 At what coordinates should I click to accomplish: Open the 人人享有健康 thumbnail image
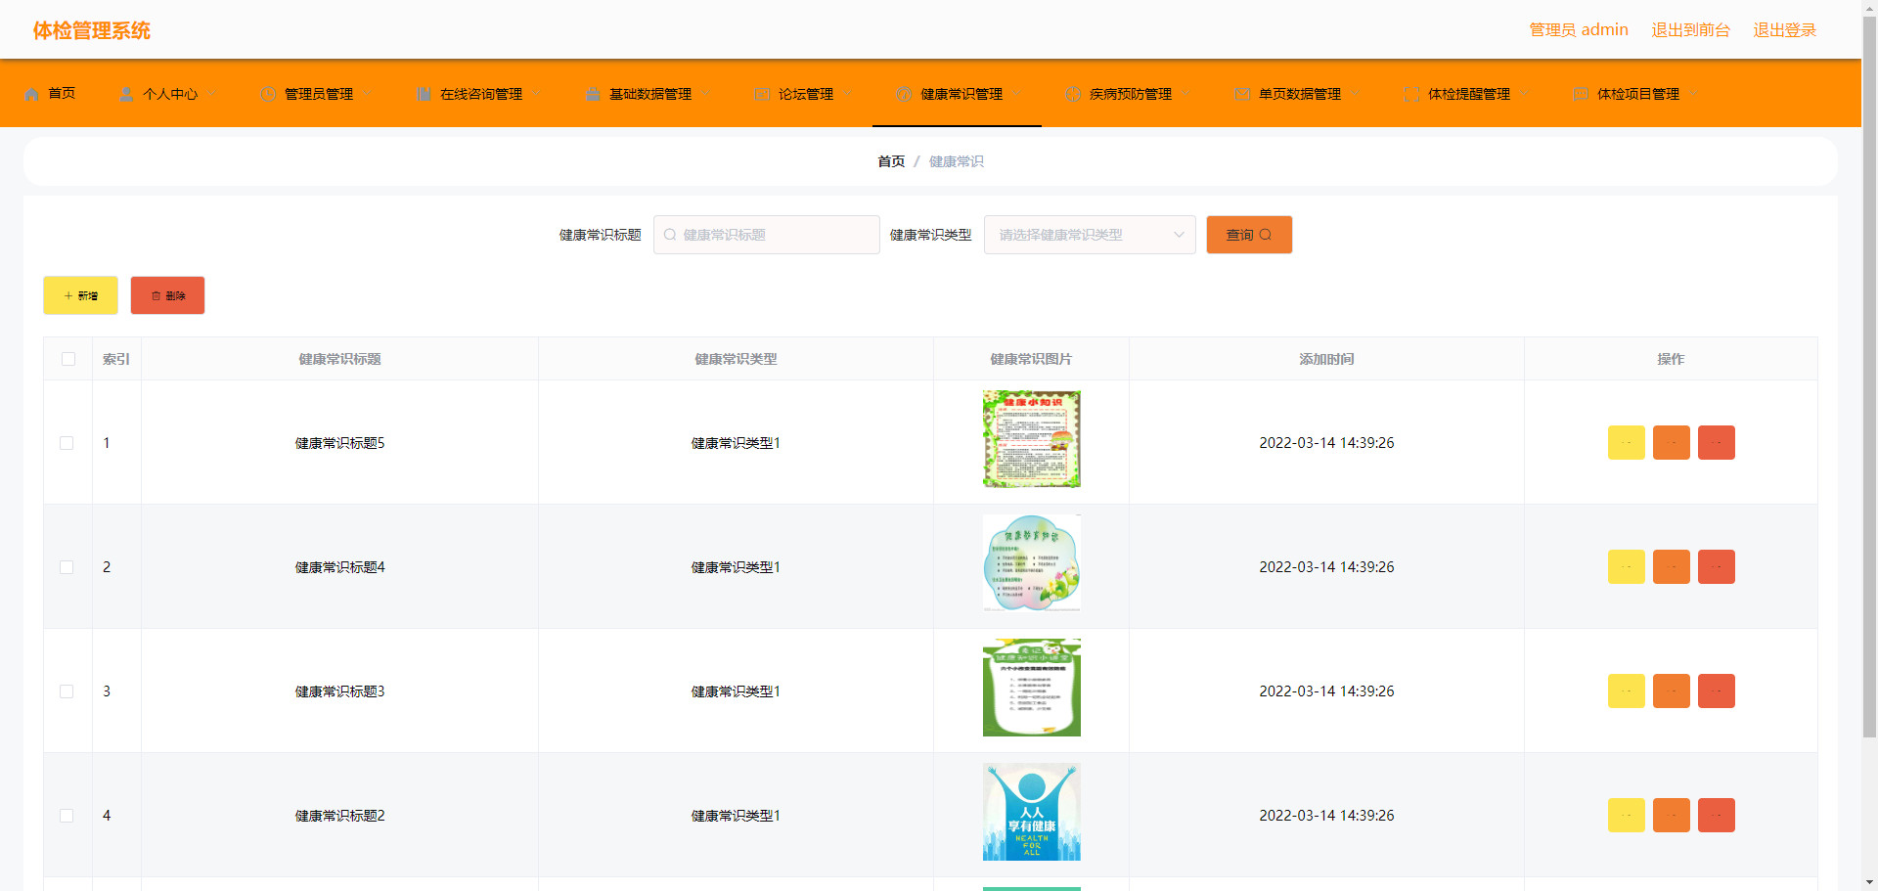1032,812
